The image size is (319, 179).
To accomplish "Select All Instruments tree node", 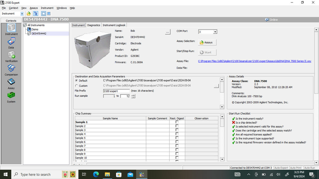I will tap(36, 25).
